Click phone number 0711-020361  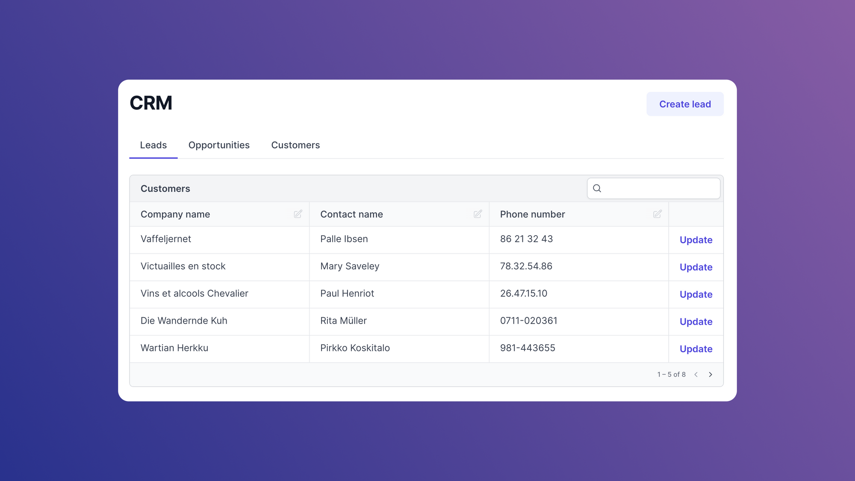pos(529,321)
